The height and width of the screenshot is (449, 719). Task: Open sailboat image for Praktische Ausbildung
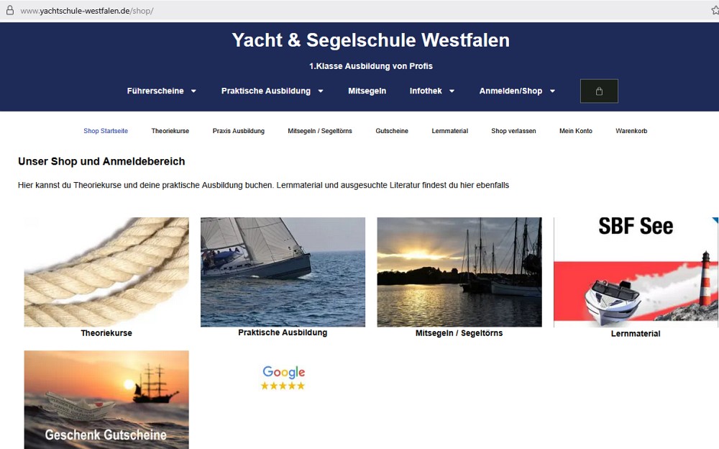tap(283, 272)
